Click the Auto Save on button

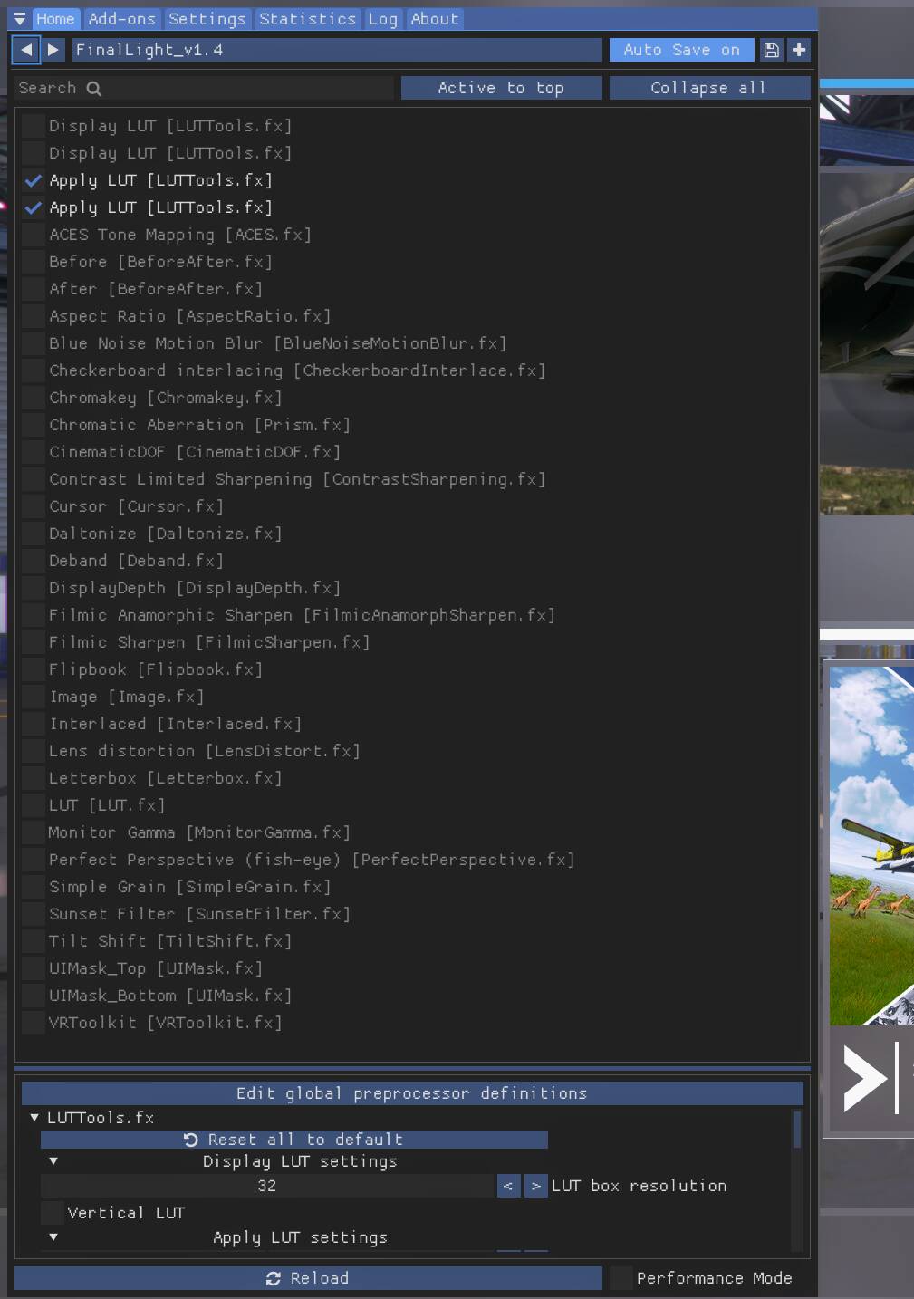tap(681, 50)
